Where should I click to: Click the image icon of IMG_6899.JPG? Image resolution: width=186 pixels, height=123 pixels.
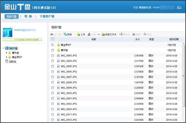pyautogui.click(x=58, y=88)
